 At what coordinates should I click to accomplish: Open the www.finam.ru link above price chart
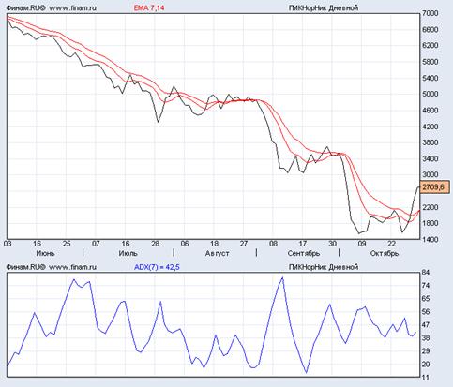tap(73, 7)
